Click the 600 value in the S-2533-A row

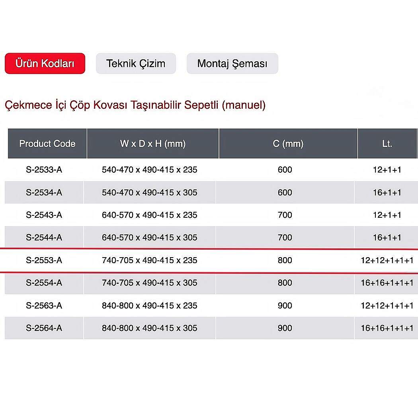[285, 170]
